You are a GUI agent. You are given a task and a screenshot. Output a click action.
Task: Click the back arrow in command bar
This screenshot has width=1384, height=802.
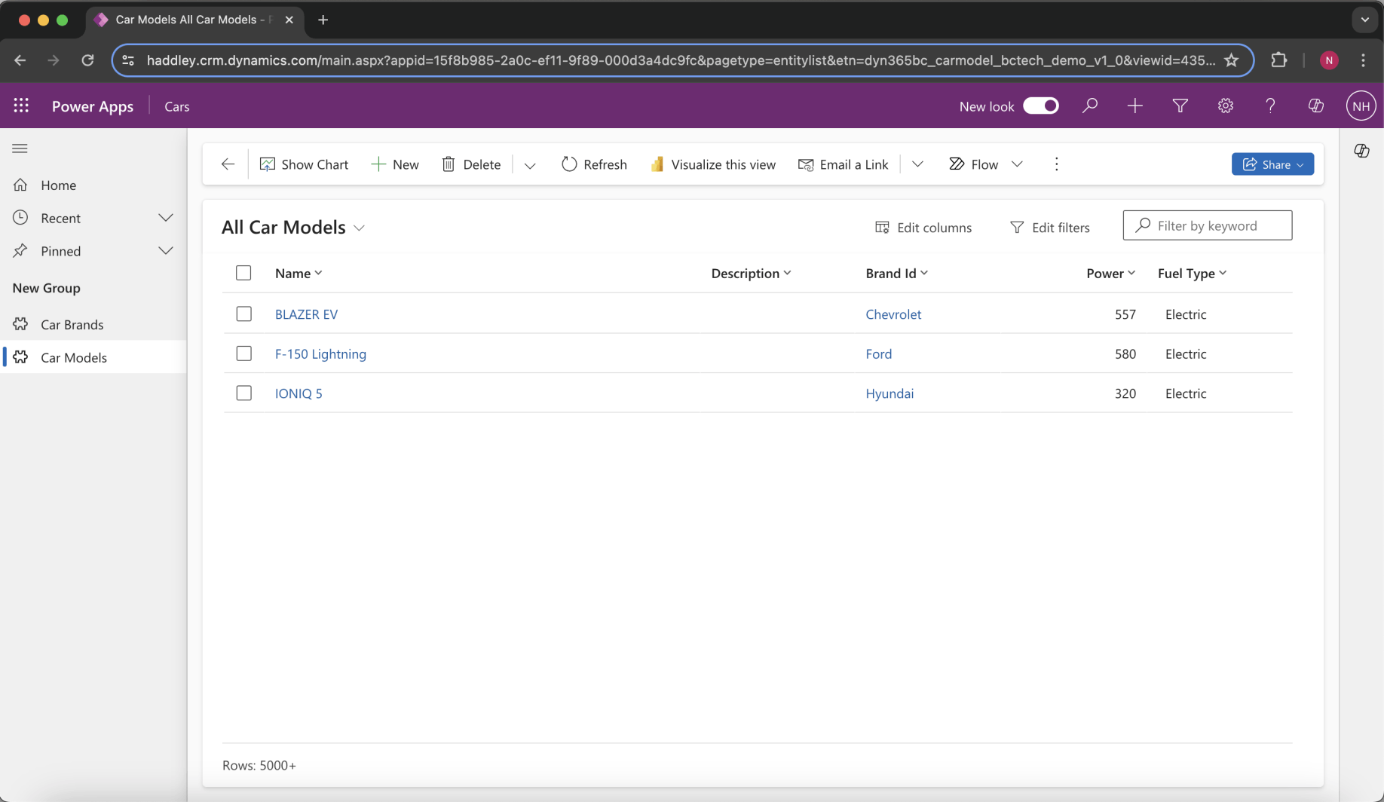point(228,164)
